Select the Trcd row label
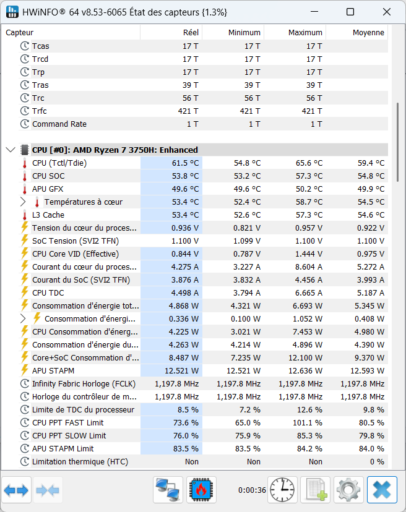 click(40, 59)
